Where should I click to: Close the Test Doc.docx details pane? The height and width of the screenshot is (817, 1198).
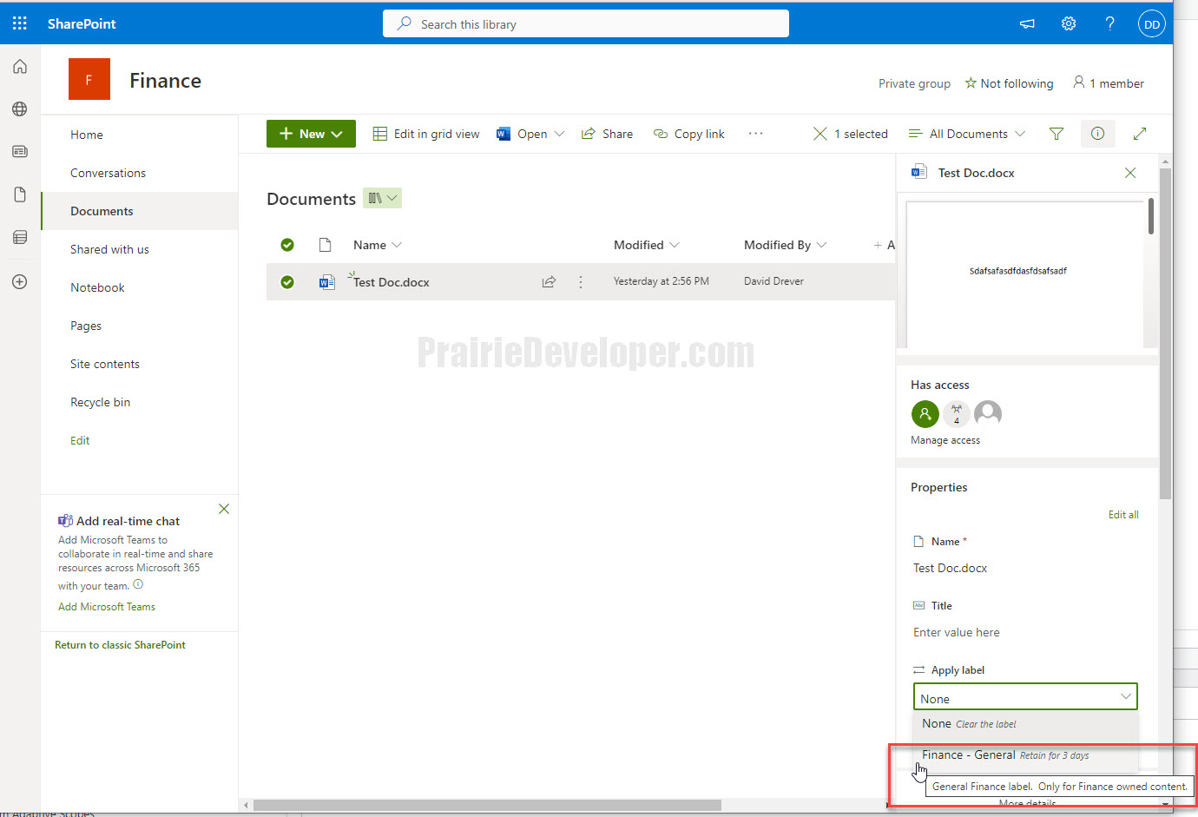[1130, 173]
